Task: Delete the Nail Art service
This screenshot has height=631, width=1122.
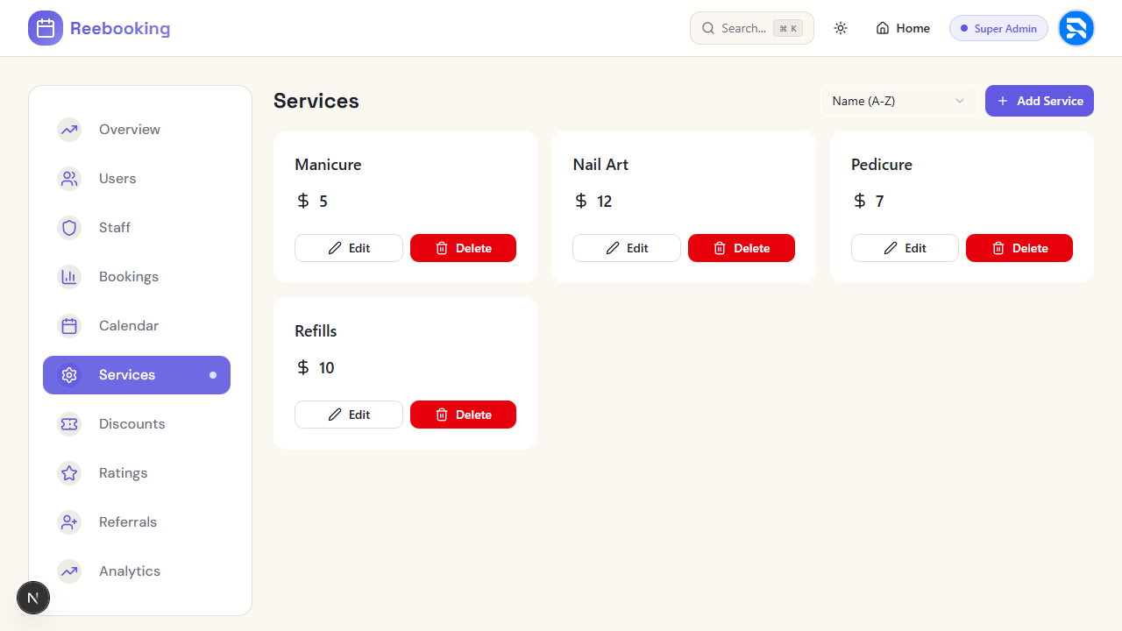Action: tap(741, 248)
